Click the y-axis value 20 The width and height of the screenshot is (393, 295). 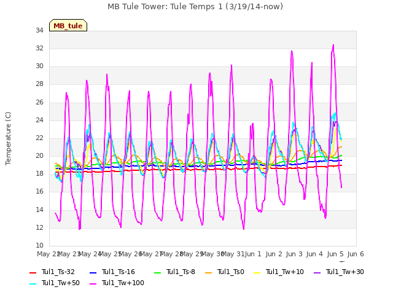[39, 155]
